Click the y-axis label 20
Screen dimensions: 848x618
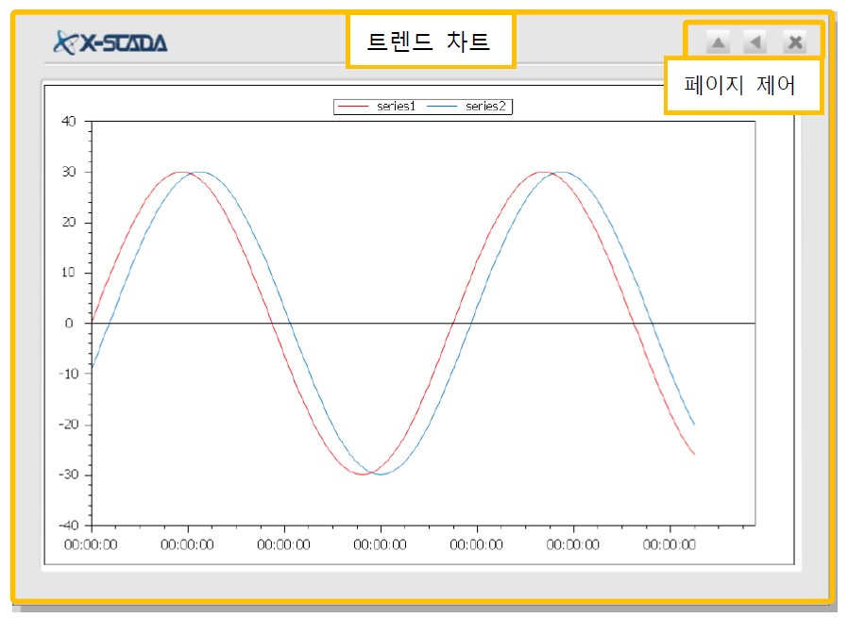69,222
